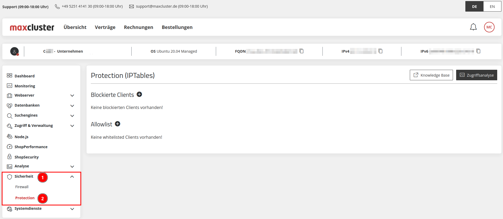Click the email envelope icon
The image size is (503, 219).
click(x=132, y=7)
